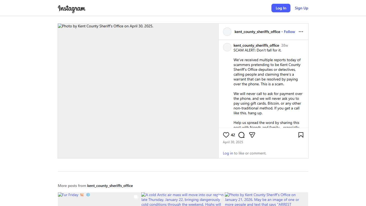Click the Instagram logo
This screenshot has width=366, height=206.
[72, 8]
